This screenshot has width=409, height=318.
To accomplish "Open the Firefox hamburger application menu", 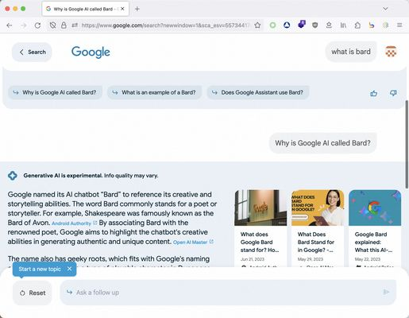I will [x=399, y=25].
